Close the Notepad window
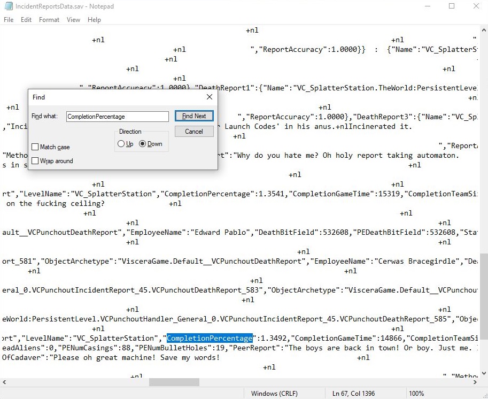Screen dimensions: 488x399 [x=476, y=6]
